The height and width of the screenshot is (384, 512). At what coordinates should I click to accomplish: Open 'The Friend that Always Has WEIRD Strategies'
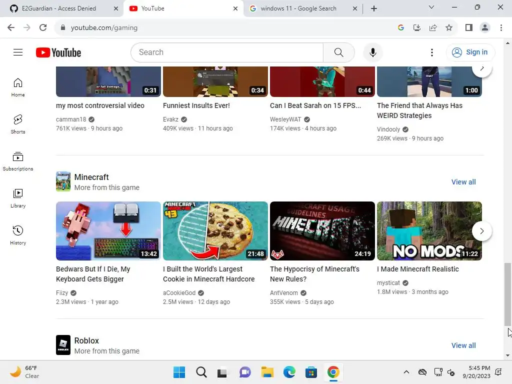pyautogui.click(x=419, y=110)
